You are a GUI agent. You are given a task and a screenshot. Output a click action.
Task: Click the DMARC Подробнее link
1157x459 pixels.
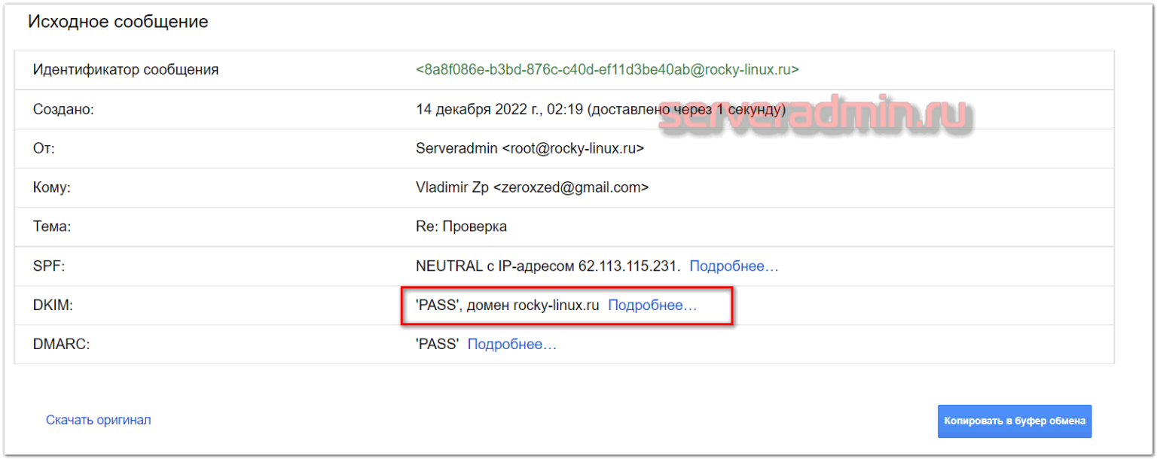click(x=512, y=344)
